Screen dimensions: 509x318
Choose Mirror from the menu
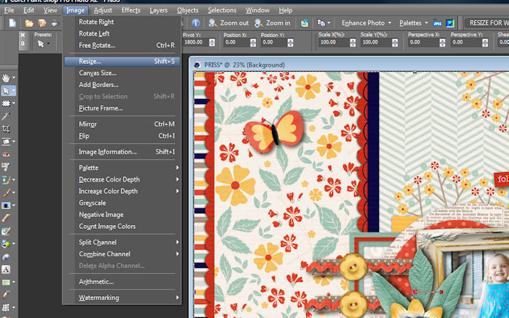(x=122, y=124)
